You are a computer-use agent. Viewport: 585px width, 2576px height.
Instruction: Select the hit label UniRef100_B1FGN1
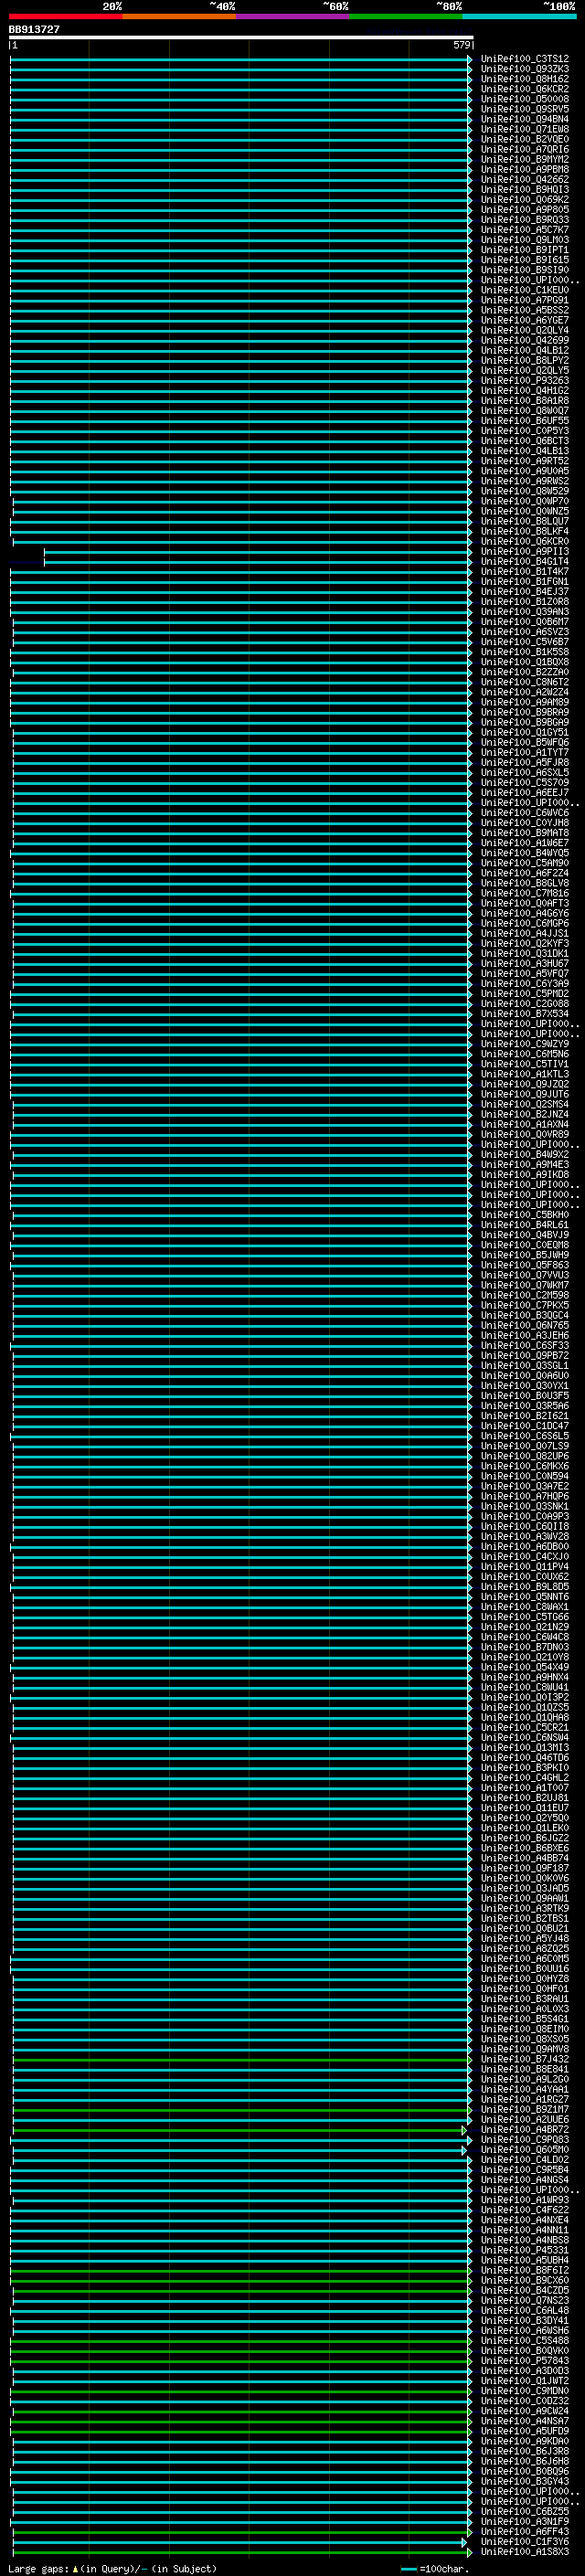click(x=524, y=582)
